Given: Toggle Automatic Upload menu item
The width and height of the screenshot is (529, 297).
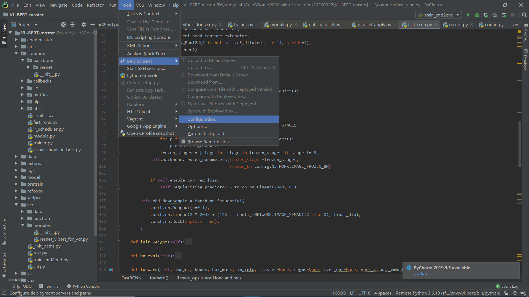Looking at the screenshot, I should click(229, 133).
